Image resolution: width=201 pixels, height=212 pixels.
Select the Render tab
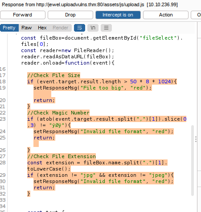click(x=61, y=28)
